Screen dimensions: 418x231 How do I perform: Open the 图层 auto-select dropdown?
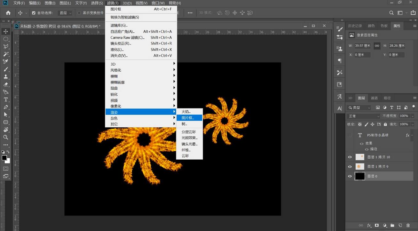click(65, 13)
